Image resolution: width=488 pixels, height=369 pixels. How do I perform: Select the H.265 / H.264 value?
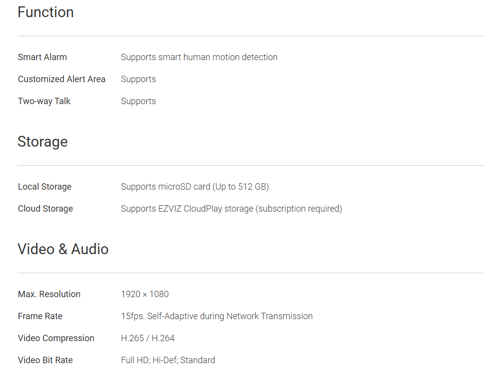point(148,338)
